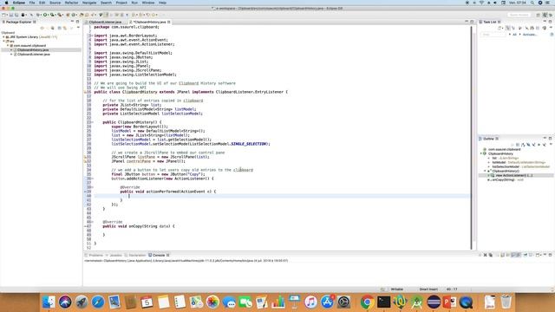The height and width of the screenshot is (312, 555).
Task: Toggle Hide Static Members in Outline toolbar
Action: pos(533,145)
